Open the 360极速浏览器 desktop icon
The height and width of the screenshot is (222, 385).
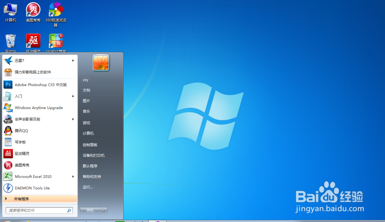click(x=55, y=10)
